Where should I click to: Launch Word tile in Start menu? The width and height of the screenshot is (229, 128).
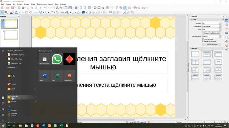tap(44, 76)
